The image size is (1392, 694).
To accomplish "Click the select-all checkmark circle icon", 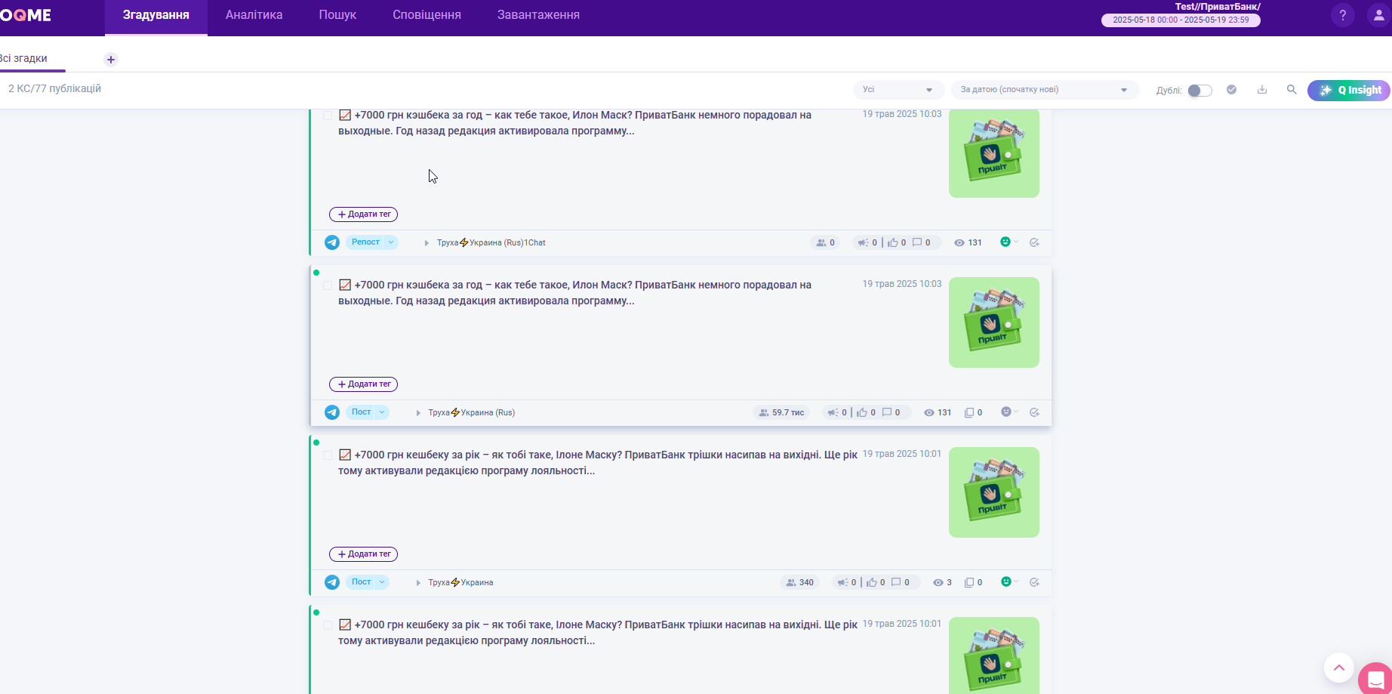I will click(1231, 90).
